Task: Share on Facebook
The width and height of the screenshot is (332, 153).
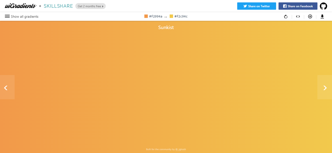Action: pos(298,6)
